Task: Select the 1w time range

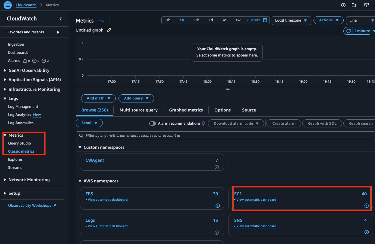Action: pyautogui.click(x=238, y=20)
